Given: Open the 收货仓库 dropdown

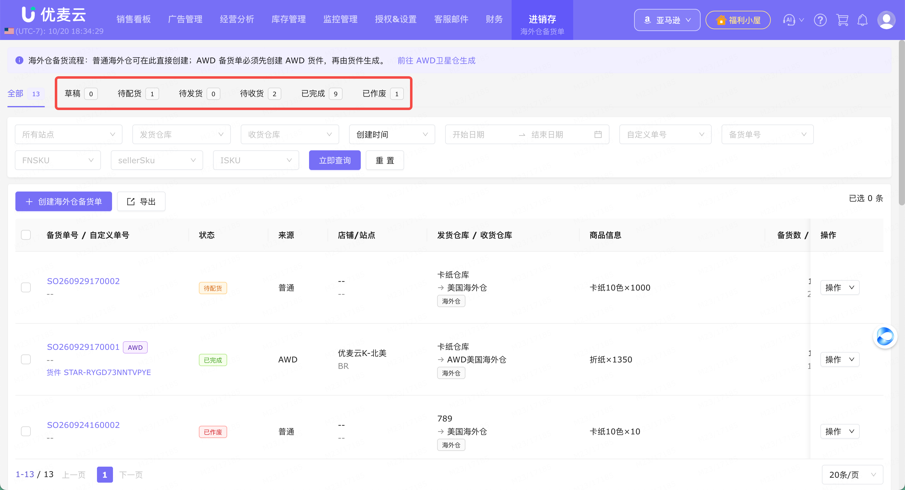Looking at the screenshot, I should click(290, 134).
